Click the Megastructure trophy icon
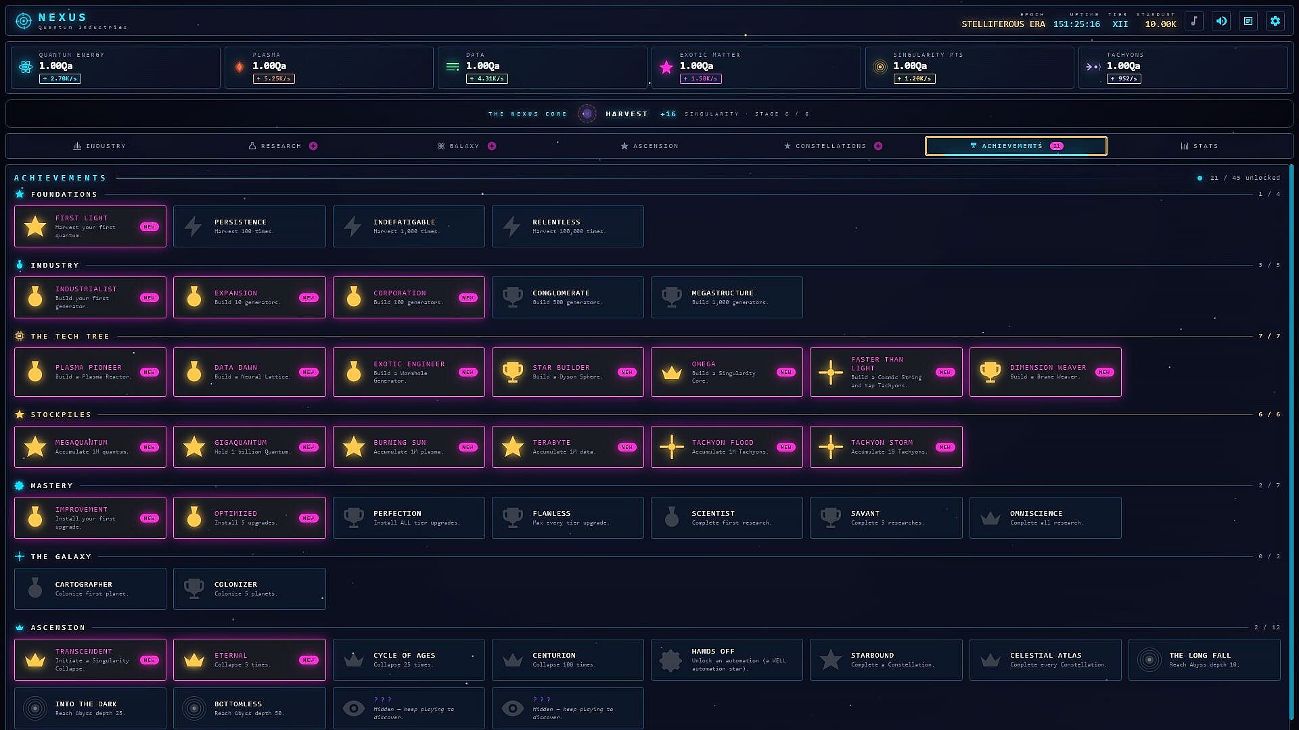1299x730 pixels. point(672,297)
